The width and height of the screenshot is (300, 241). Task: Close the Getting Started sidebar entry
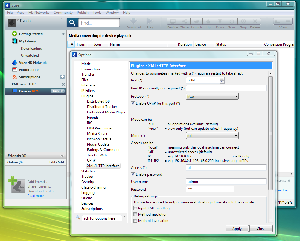(x=63, y=34)
